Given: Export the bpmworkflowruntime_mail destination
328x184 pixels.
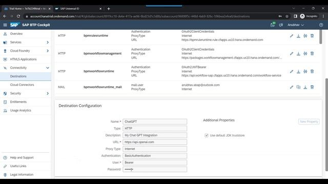Looking at the screenshot, I should pos(305,87).
